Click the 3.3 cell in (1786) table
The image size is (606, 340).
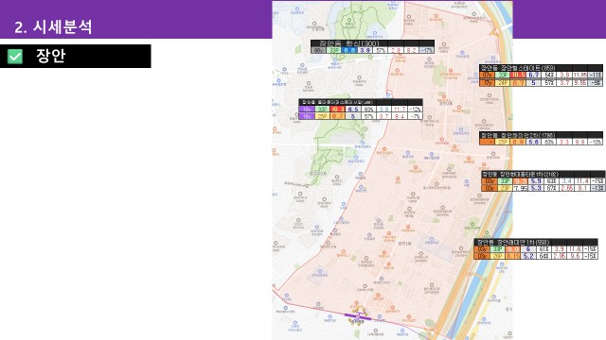(564, 142)
